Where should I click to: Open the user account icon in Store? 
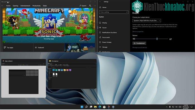point(90,6)
